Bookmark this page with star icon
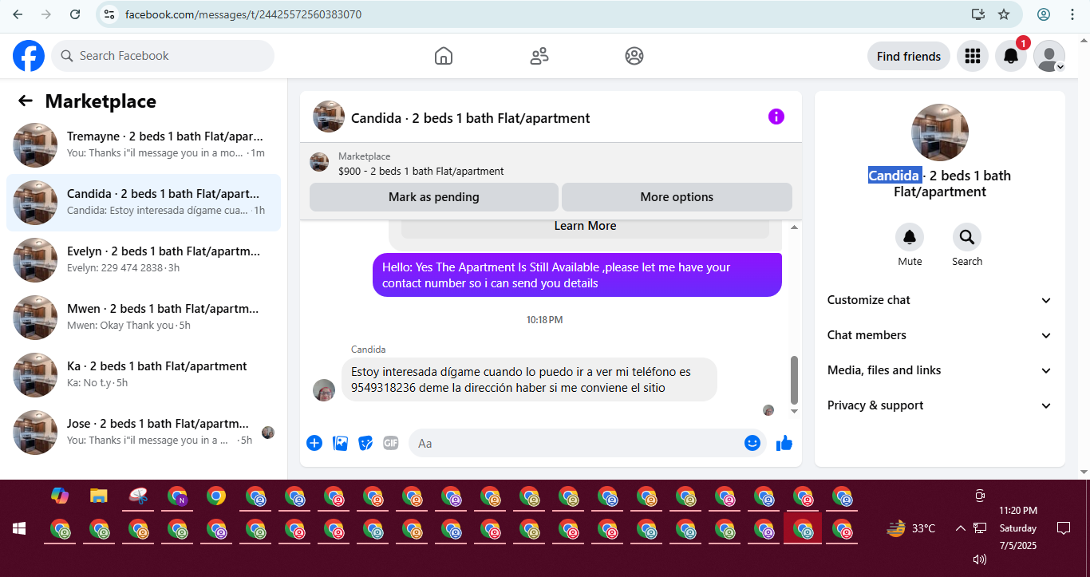 click(x=1004, y=14)
